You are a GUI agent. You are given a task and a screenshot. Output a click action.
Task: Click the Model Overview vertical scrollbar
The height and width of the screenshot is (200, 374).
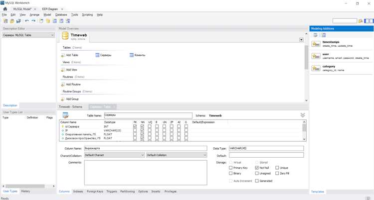[x=307, y=58]
